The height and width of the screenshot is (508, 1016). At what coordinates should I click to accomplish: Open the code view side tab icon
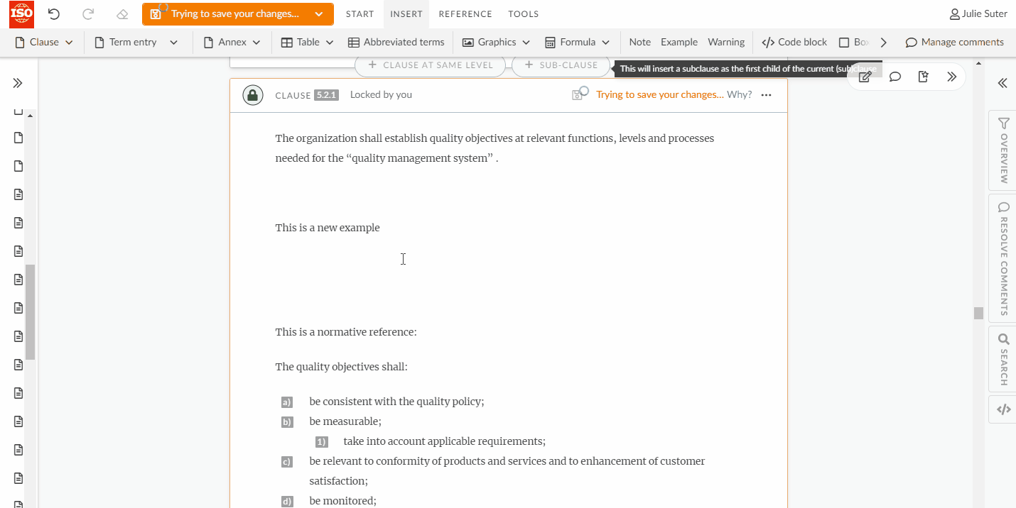click(1003, 409)
